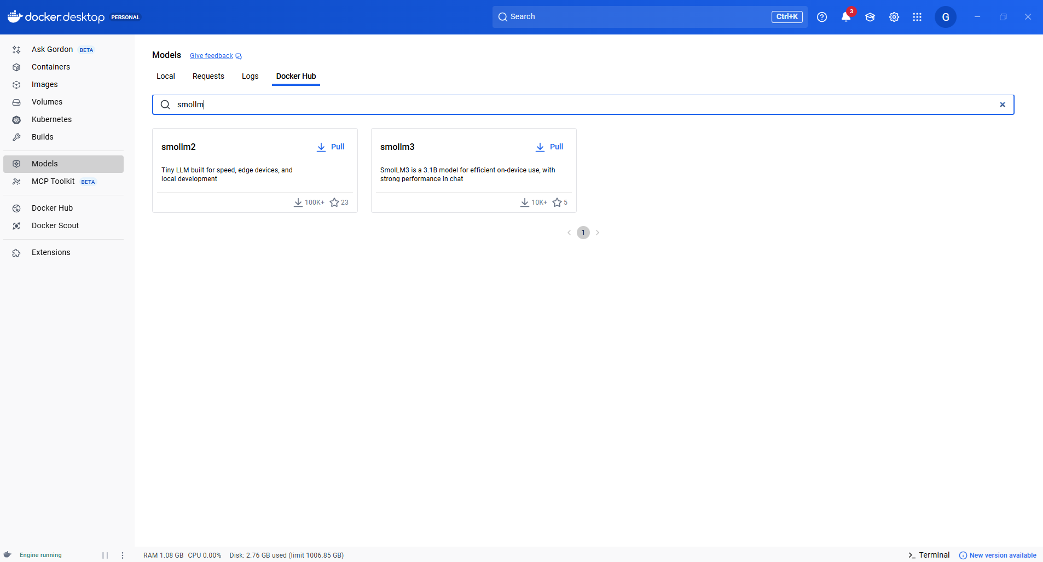Open the smollm3 model card title
1043x562 pixels.
click(x=397, y=147)
